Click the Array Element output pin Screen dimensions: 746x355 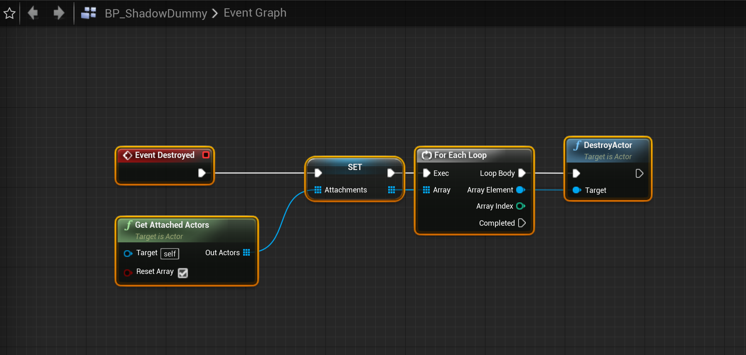pyautogui.click(x=520, y=190)
